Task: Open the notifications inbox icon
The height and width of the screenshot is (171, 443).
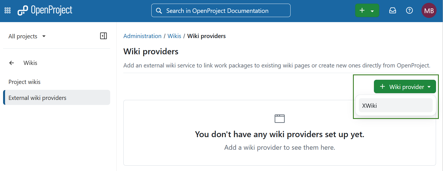Action: pos(393,10)
